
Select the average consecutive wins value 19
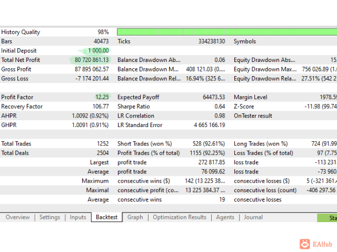[222, 199]
